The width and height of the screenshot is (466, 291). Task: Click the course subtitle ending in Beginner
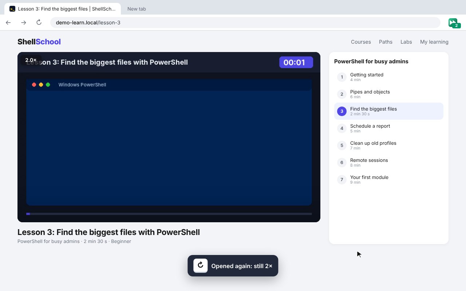(74, 241)
